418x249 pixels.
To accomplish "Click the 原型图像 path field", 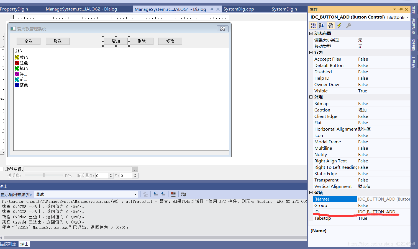I will click(78, 169).
